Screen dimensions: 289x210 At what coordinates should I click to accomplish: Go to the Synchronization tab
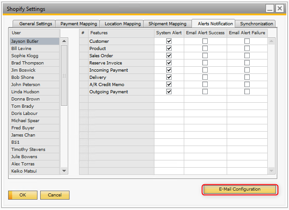click(256, 23)
